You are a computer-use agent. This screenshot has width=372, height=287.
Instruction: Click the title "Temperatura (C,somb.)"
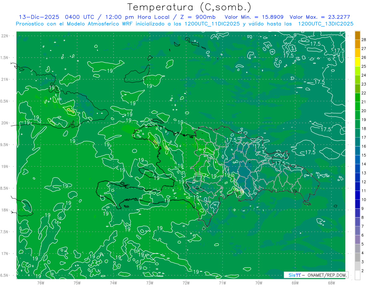tap(189, 7)
